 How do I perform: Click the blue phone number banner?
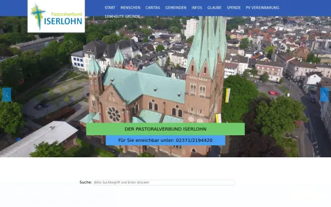coord(165,140)
